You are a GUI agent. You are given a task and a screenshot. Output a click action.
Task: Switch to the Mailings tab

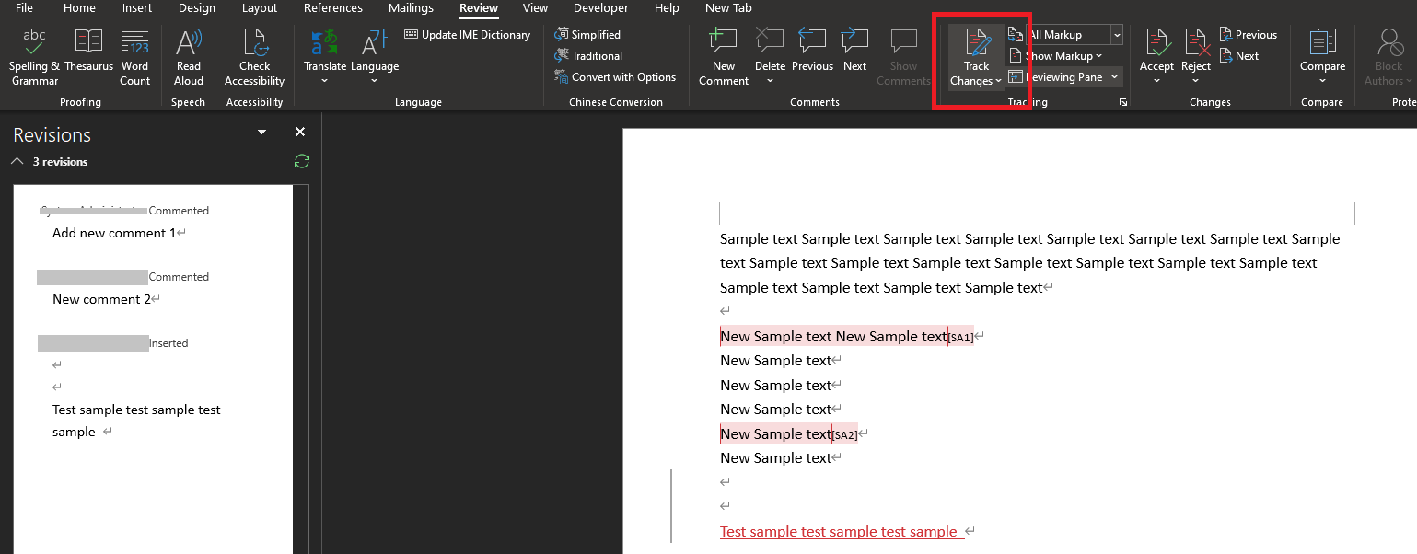(411, 8)
